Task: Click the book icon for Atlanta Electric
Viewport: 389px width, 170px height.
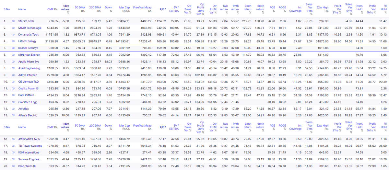Action: 13,115
